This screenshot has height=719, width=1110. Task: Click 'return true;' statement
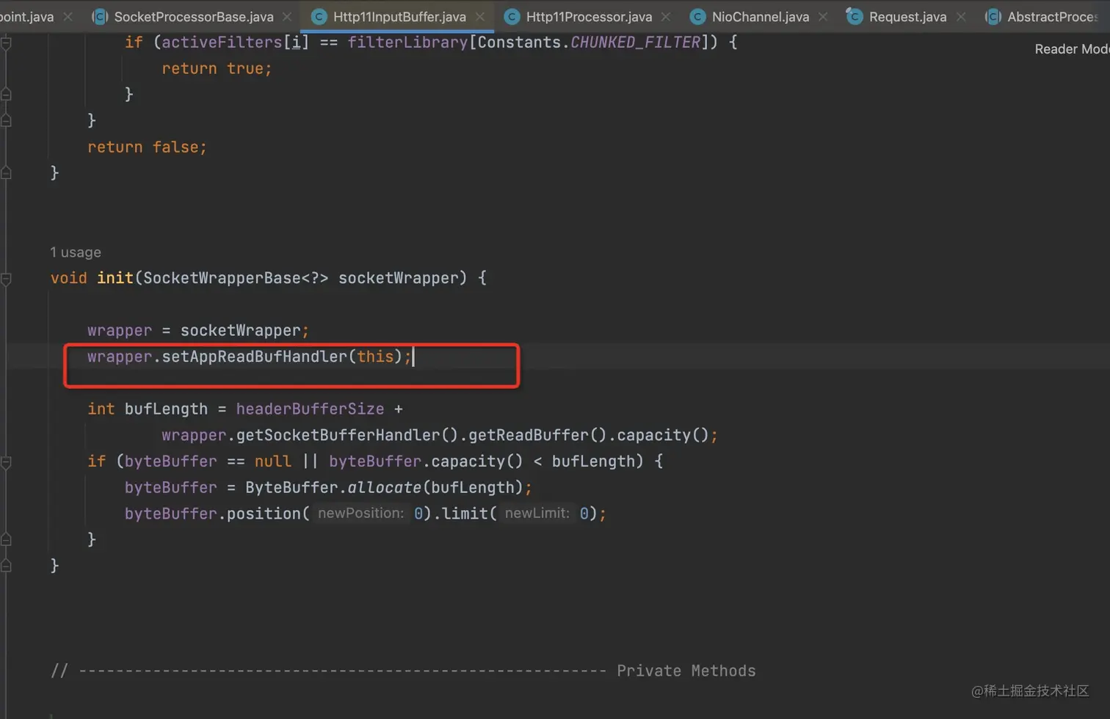(217, 69)
